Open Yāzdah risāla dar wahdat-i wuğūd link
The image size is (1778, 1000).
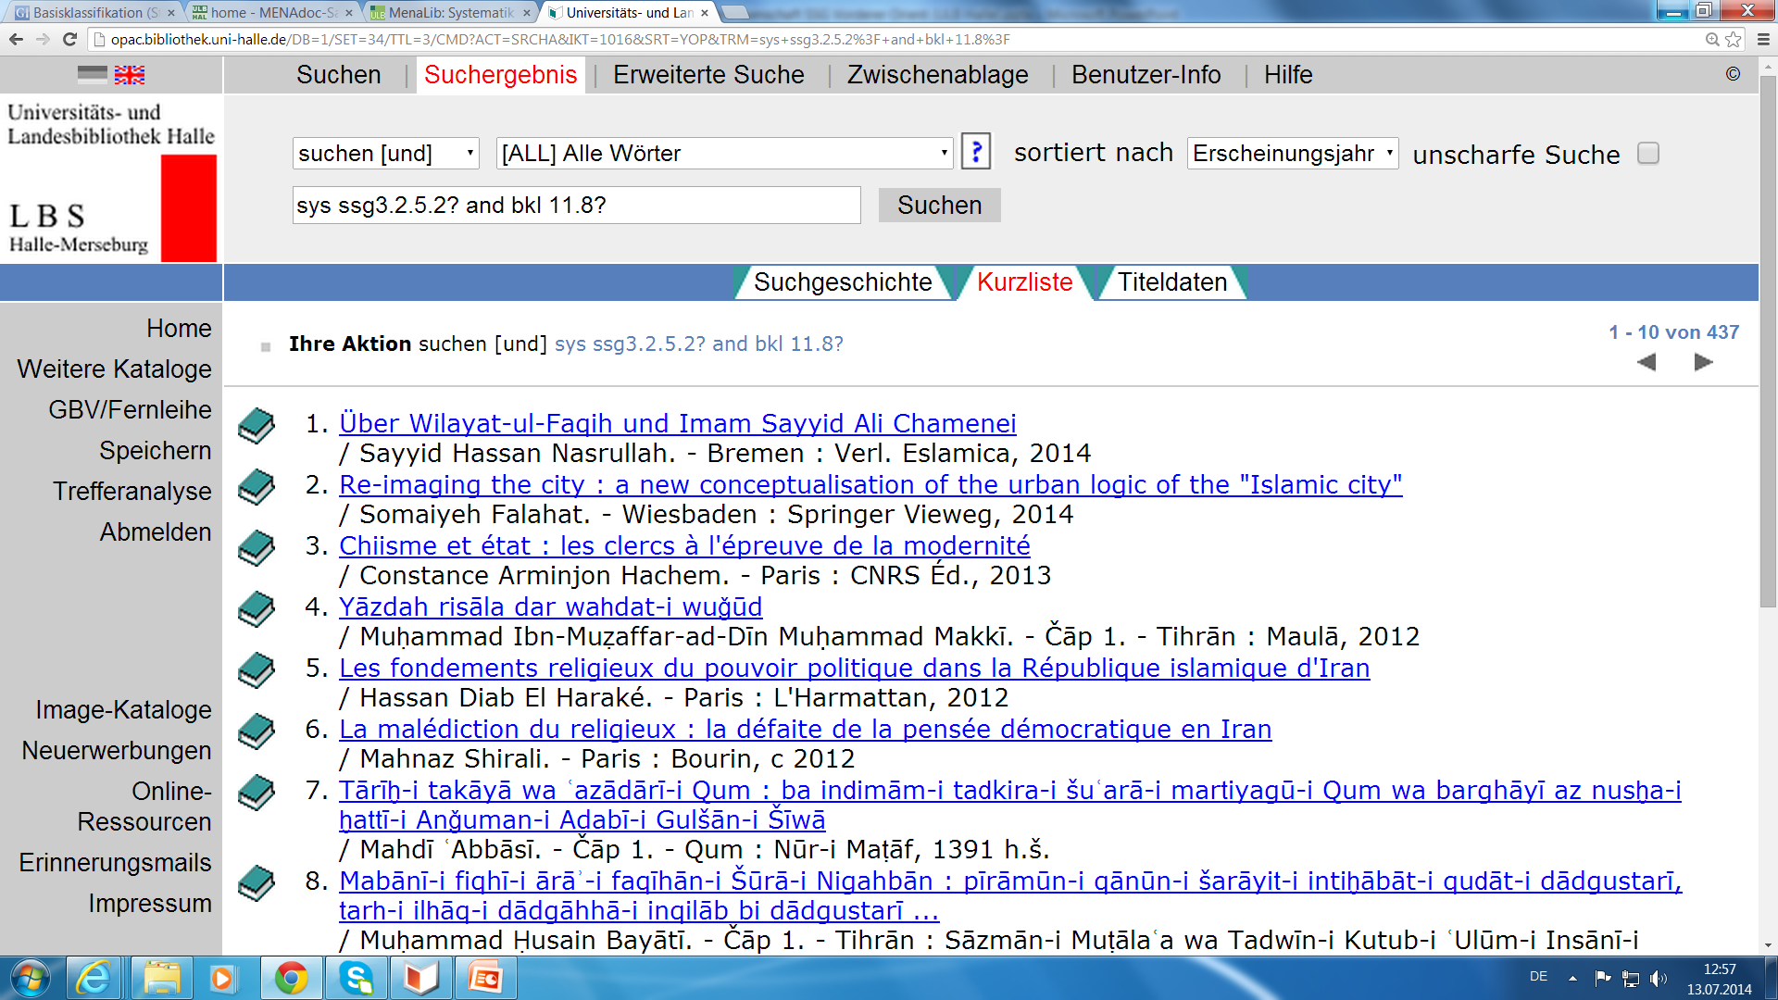pyautogui.click(x=550, y=607)
